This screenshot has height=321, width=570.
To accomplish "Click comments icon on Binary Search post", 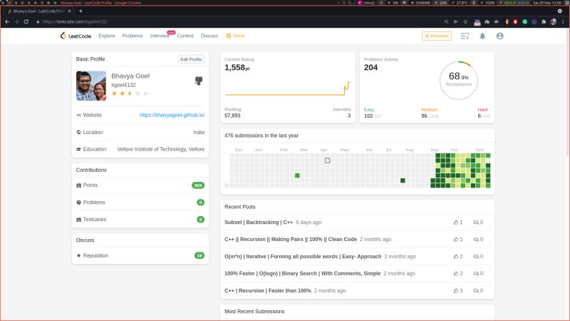I will point(476,273).
